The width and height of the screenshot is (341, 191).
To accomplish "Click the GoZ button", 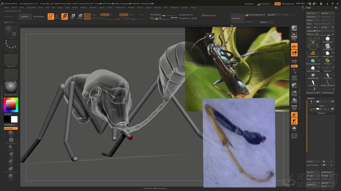I will 309,27.
